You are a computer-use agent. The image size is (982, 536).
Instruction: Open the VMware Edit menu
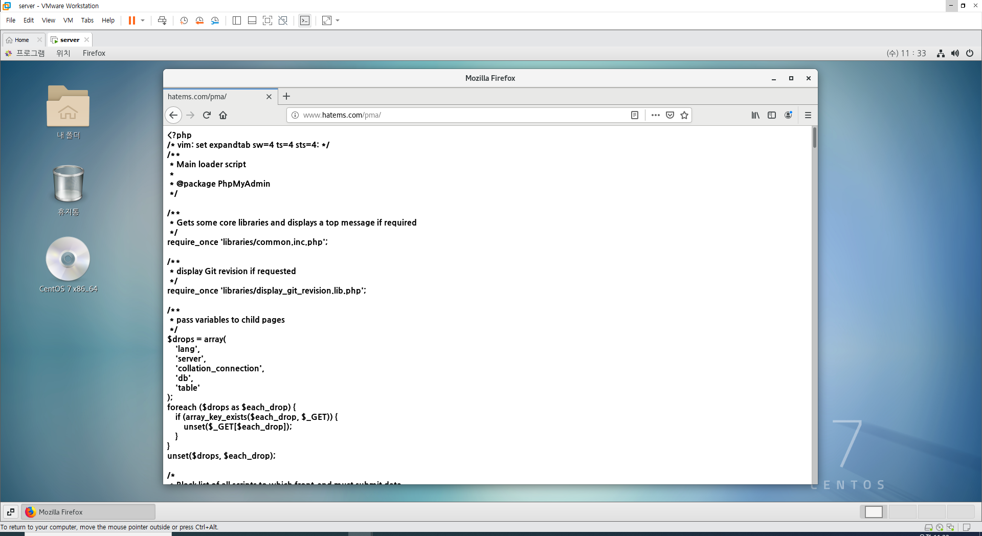(x=29, y=20)
